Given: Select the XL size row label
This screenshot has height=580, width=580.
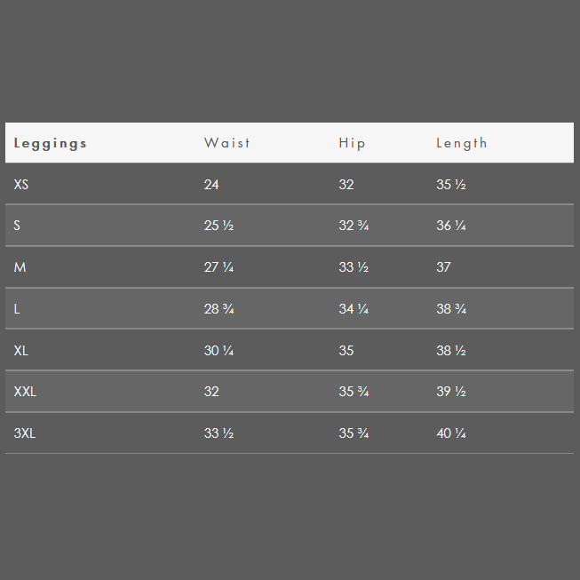Looking at the screenshot, I should pyautogui.click(x=21, y=350).
